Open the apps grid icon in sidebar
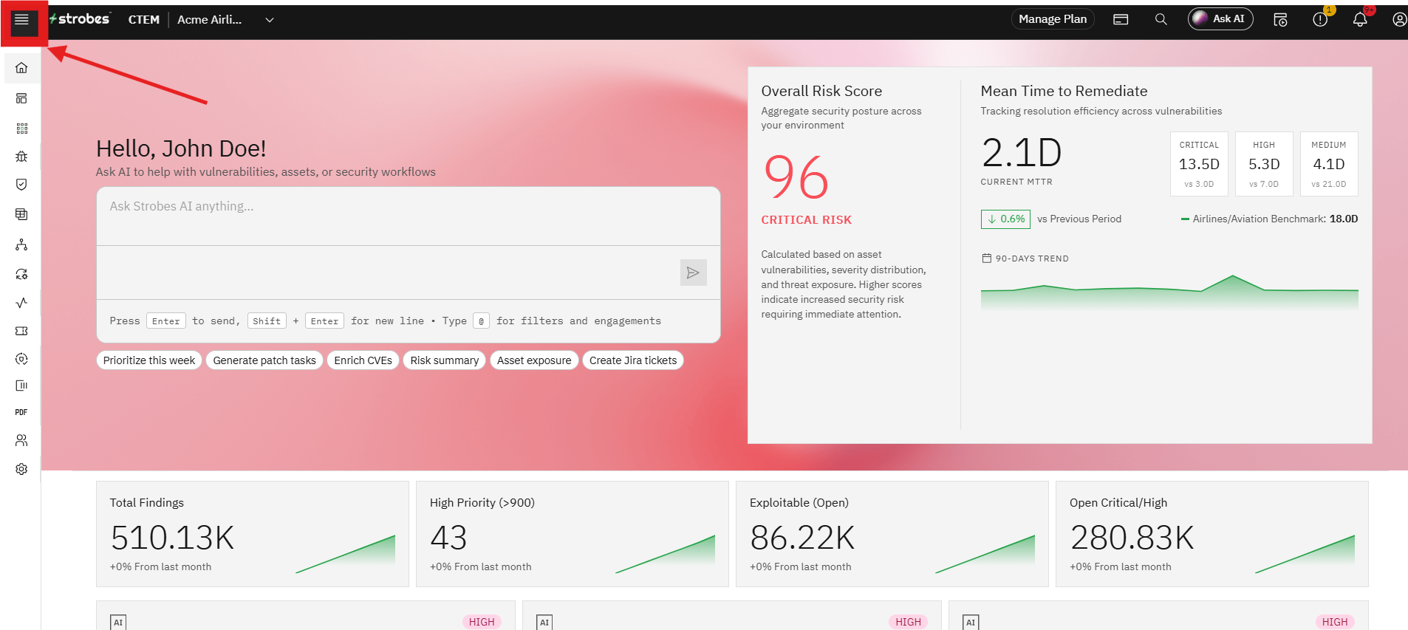This screenshot has height=630, width=1408. pyautogui.click(x=21, y=129)
